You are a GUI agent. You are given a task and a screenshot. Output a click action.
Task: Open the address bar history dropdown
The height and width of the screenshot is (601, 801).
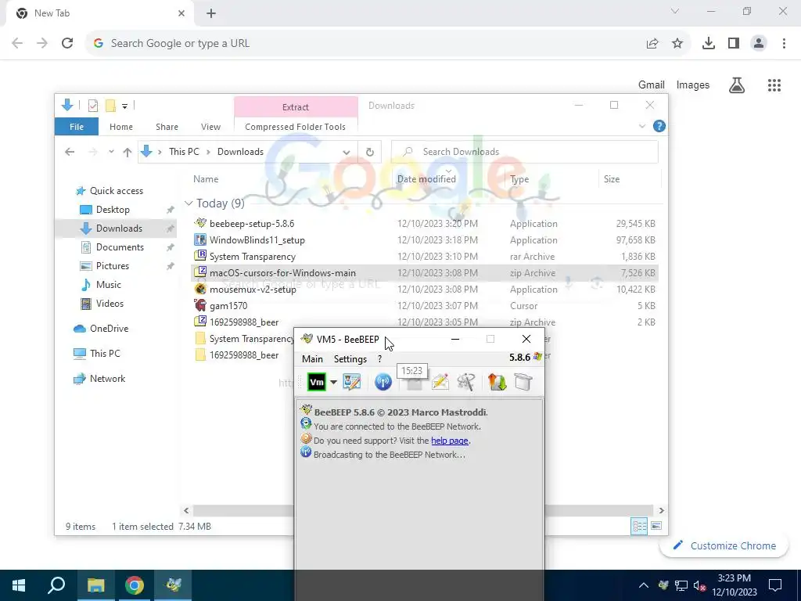coord(347,152)
